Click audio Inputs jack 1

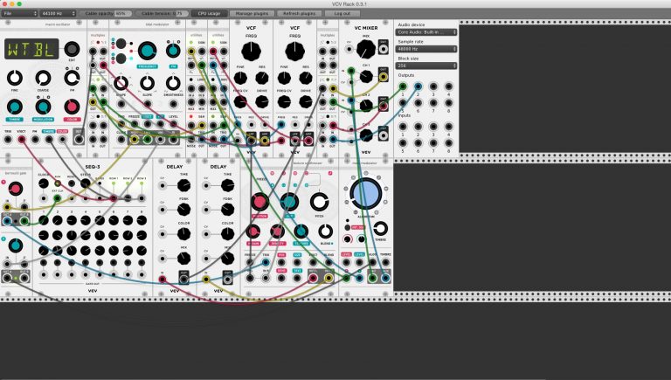coord(403,127)
